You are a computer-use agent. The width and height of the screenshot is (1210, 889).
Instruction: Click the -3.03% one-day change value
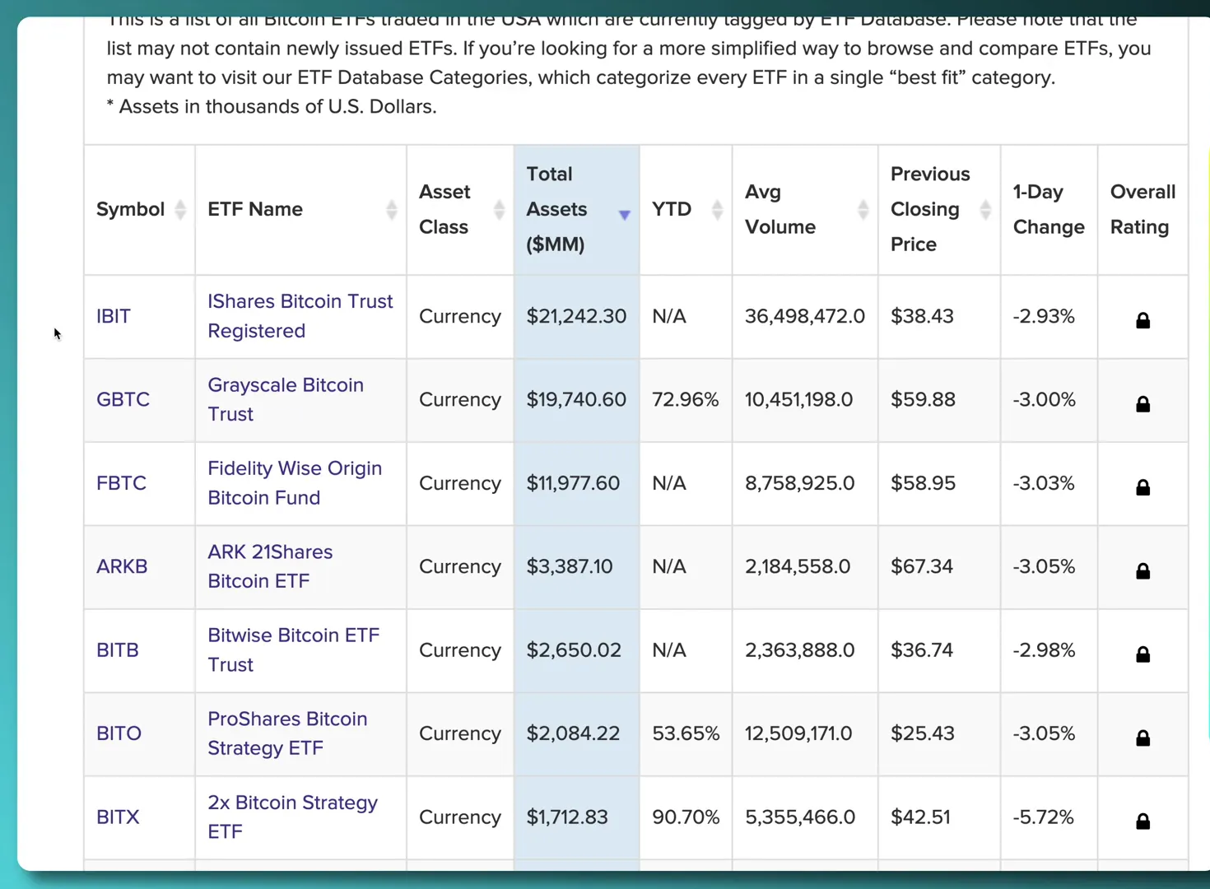point(1044,483)
